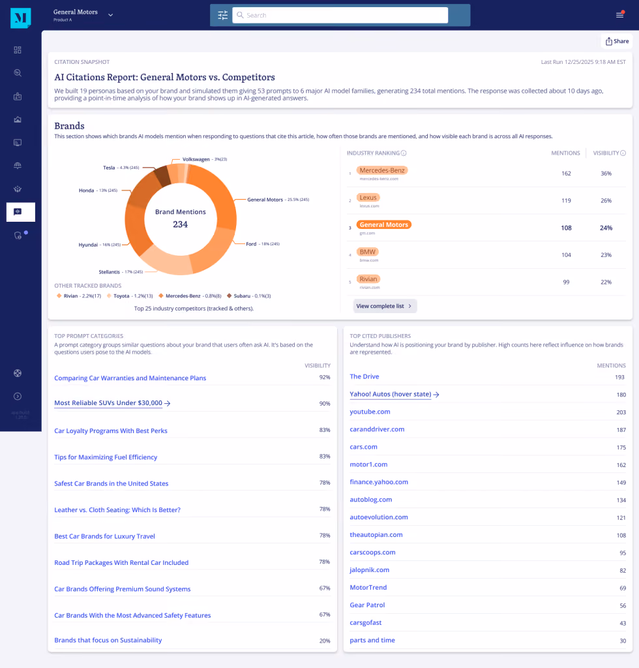Open the hamburger menu with red dot
This screenshot has width=639, height=668.
(620, 15)
